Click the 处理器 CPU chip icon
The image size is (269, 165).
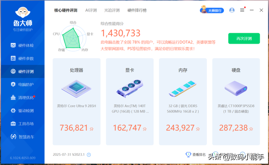76,89
